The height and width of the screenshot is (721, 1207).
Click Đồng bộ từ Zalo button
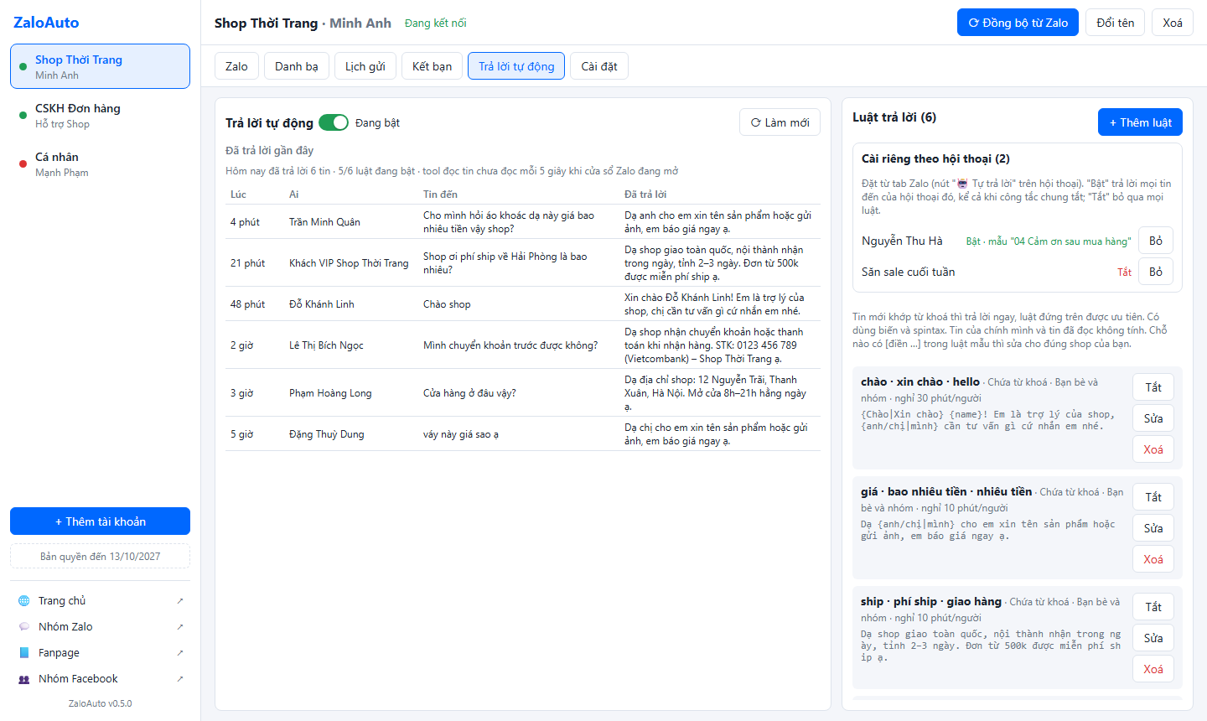click(x=1018, y=23)
